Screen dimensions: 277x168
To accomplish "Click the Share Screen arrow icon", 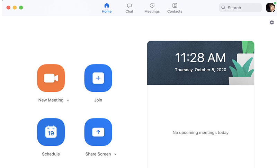I will (x=98, y=132).
